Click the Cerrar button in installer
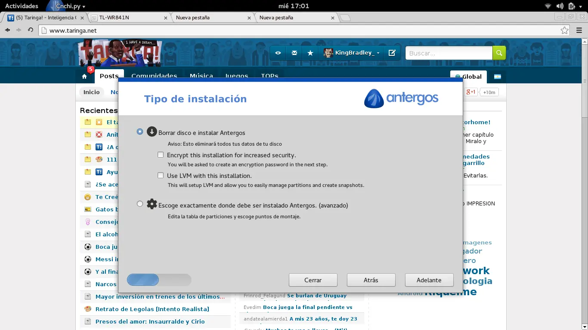The width and height of the screenshot is (588, 330). coord(313,280)
